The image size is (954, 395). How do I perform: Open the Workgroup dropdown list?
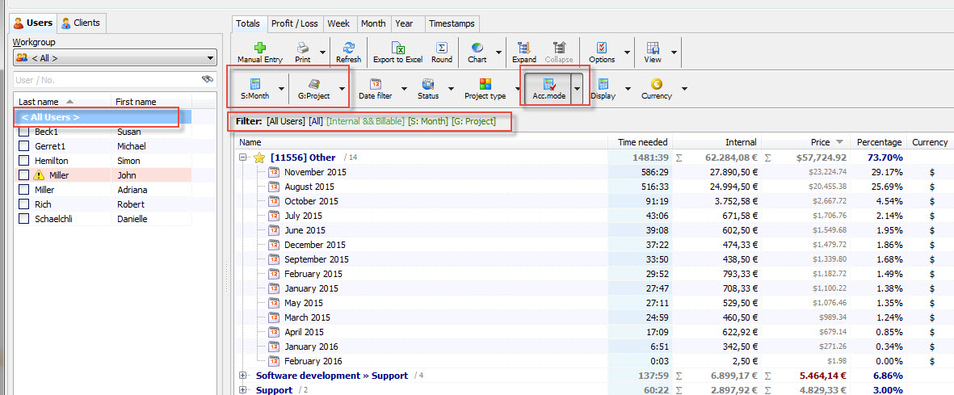[115, 58]
